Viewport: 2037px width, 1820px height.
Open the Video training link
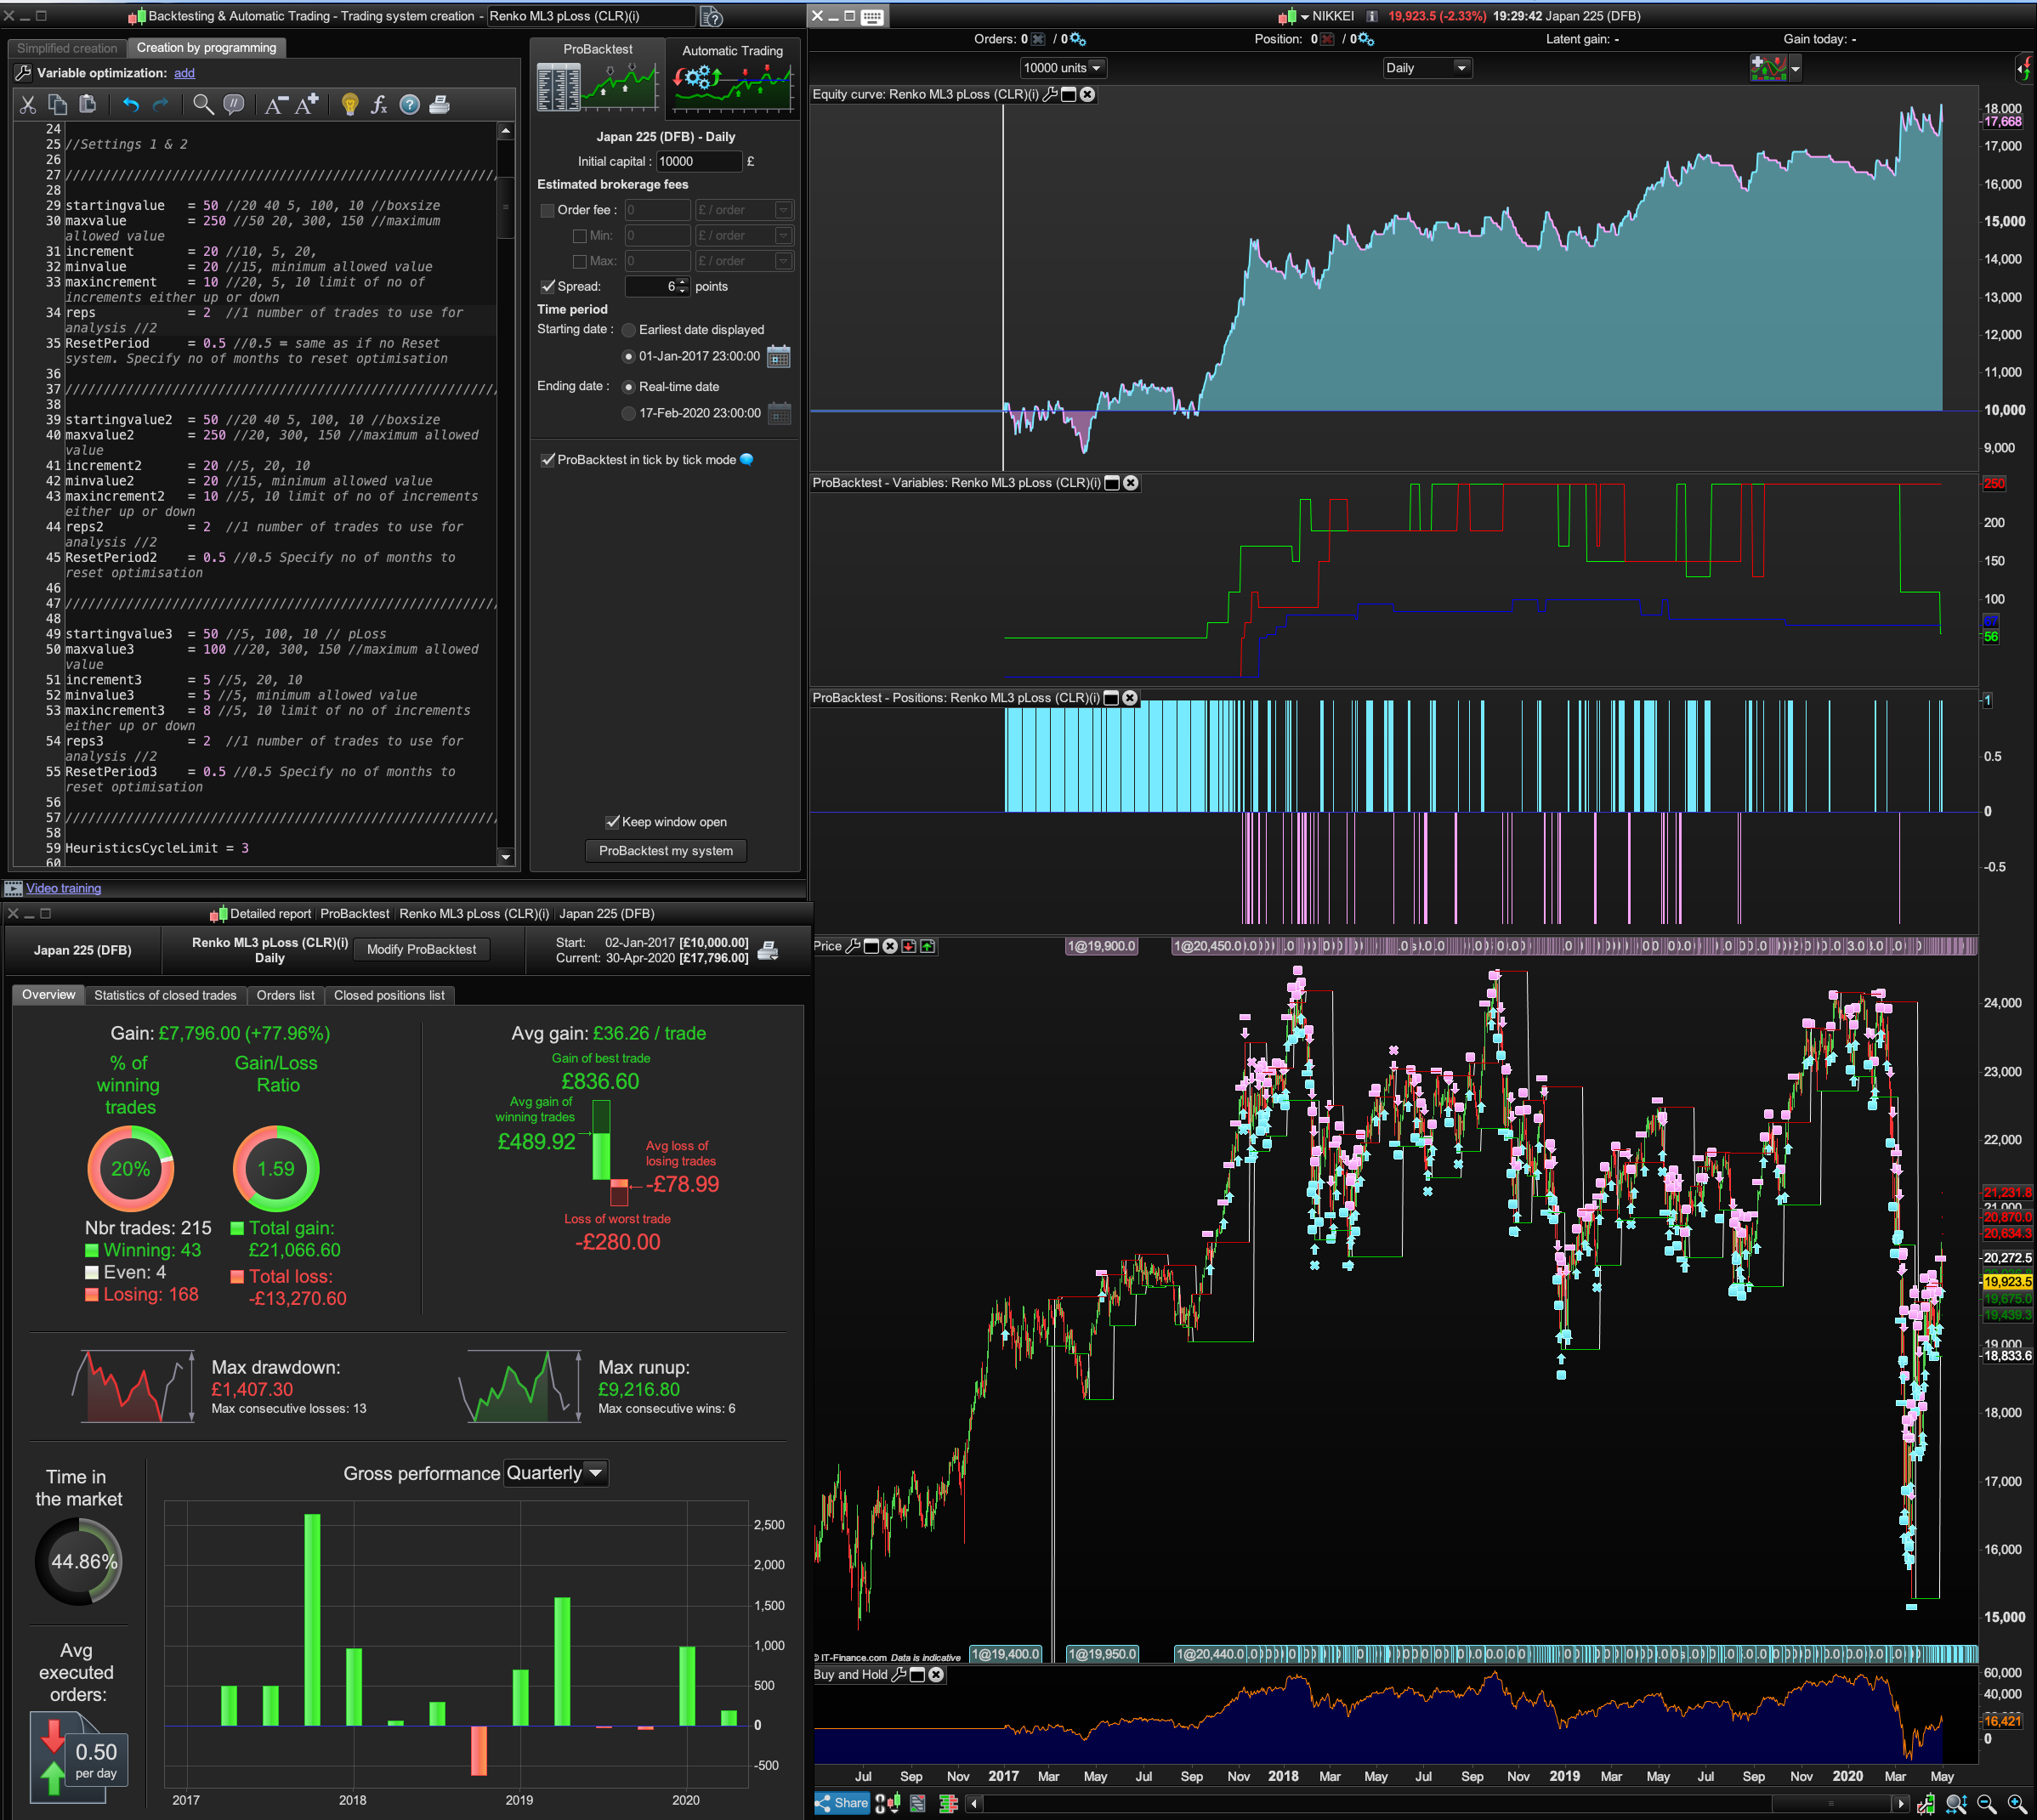[63, 888]
